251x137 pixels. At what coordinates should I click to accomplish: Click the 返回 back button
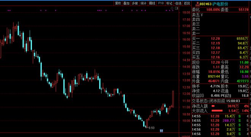pyautogui.click(x=187, y=3)
